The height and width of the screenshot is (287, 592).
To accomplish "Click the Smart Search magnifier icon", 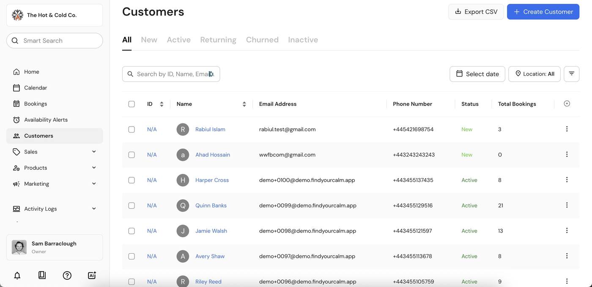I will [x=15, y=41].
